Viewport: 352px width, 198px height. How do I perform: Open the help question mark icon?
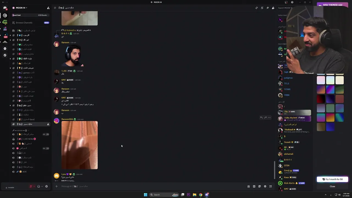(292, 2)
